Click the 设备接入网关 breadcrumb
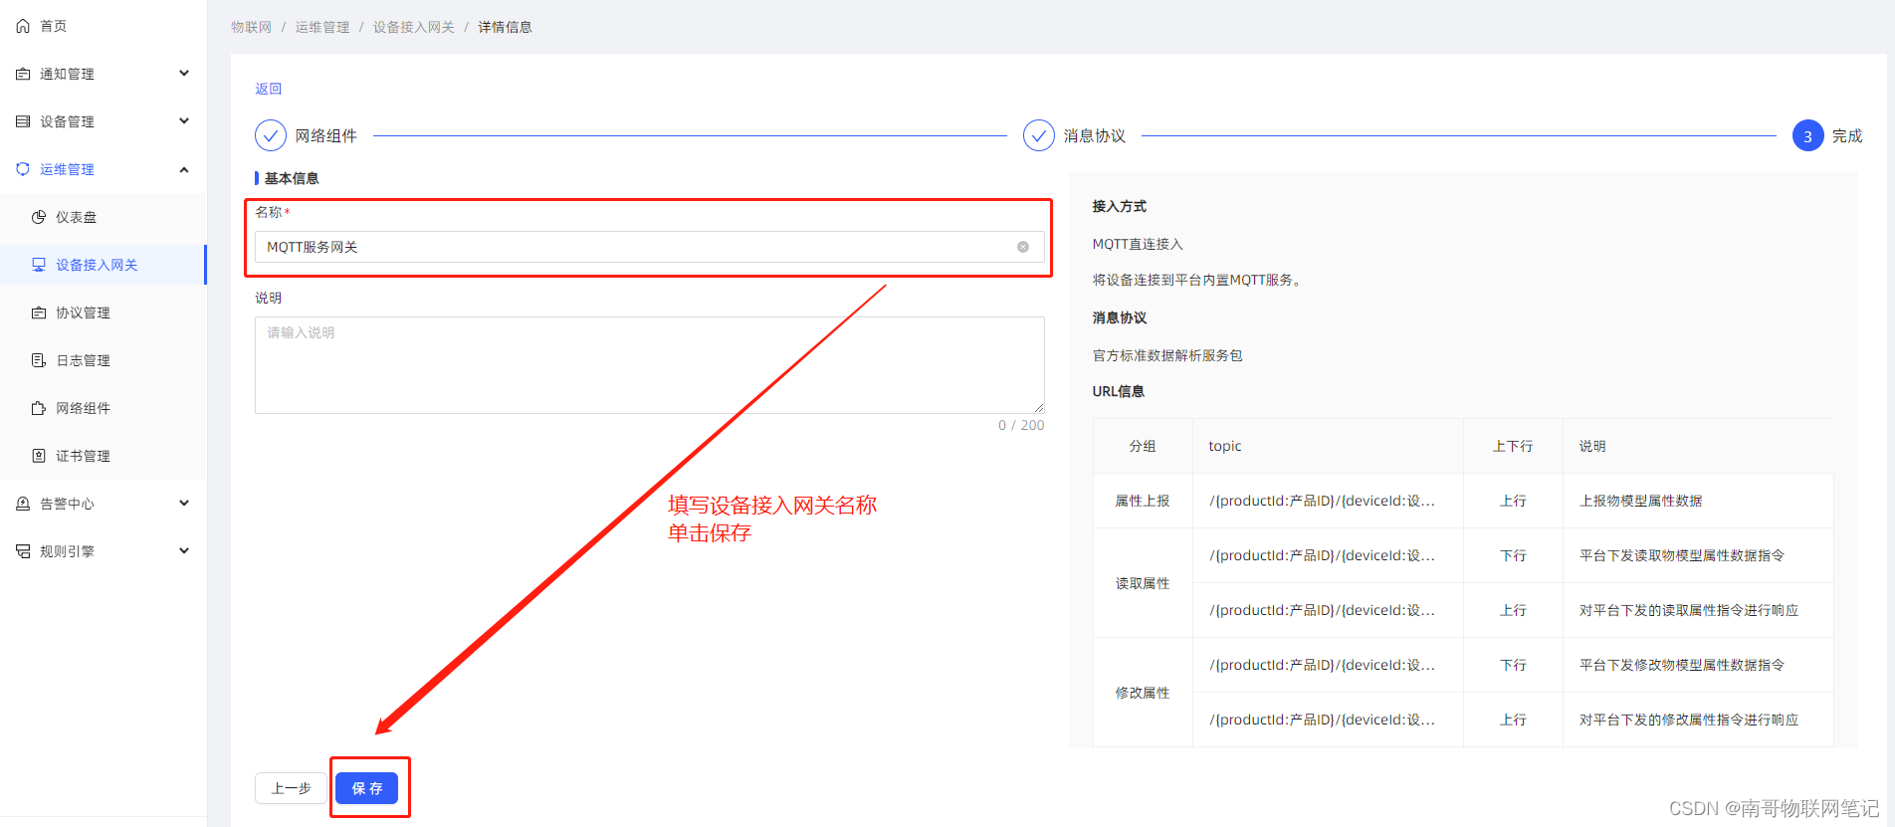Viewport: 1895px width, 827px height. coord(414,27)
